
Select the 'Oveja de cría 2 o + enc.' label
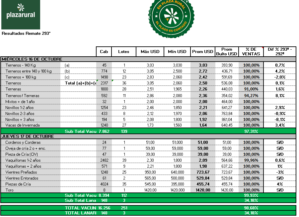26,148
